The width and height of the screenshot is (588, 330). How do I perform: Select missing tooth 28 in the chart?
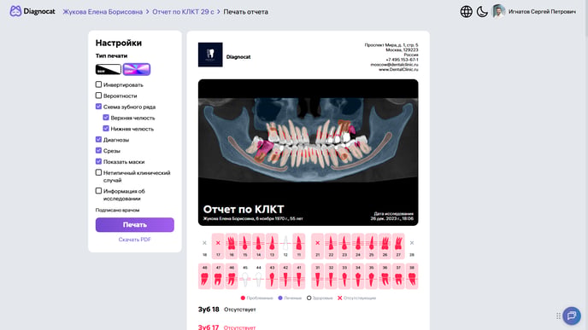pyautogui.click(x=412, y=246)
